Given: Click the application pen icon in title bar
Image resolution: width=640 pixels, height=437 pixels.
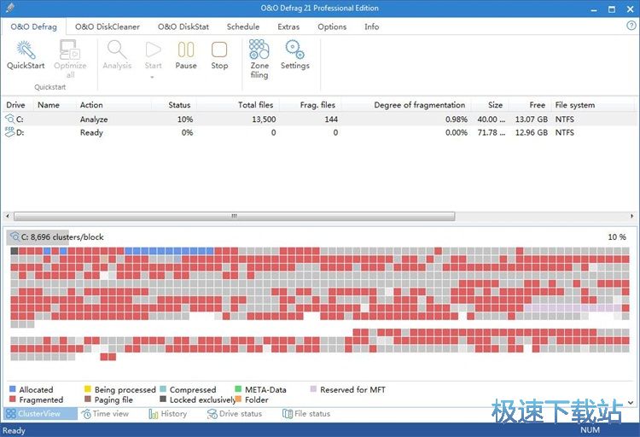Looking at the screenshot, I should point(10,8).
